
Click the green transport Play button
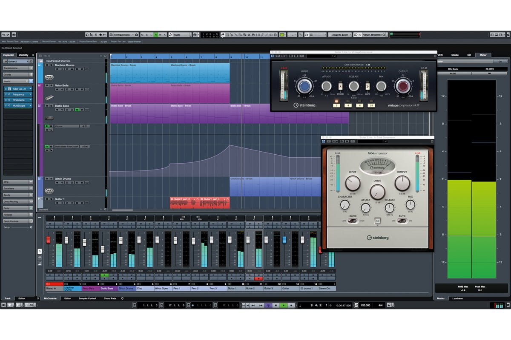[x=283, y=305]
